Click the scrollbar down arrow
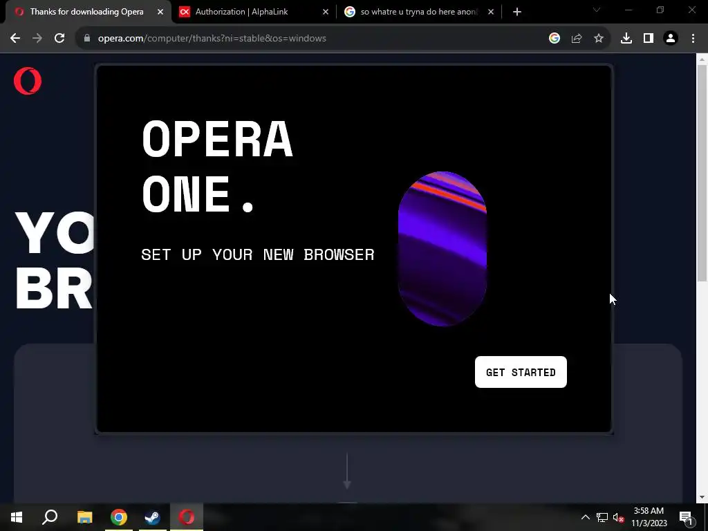Screen dimensions: 708x531 click(702, 497)
